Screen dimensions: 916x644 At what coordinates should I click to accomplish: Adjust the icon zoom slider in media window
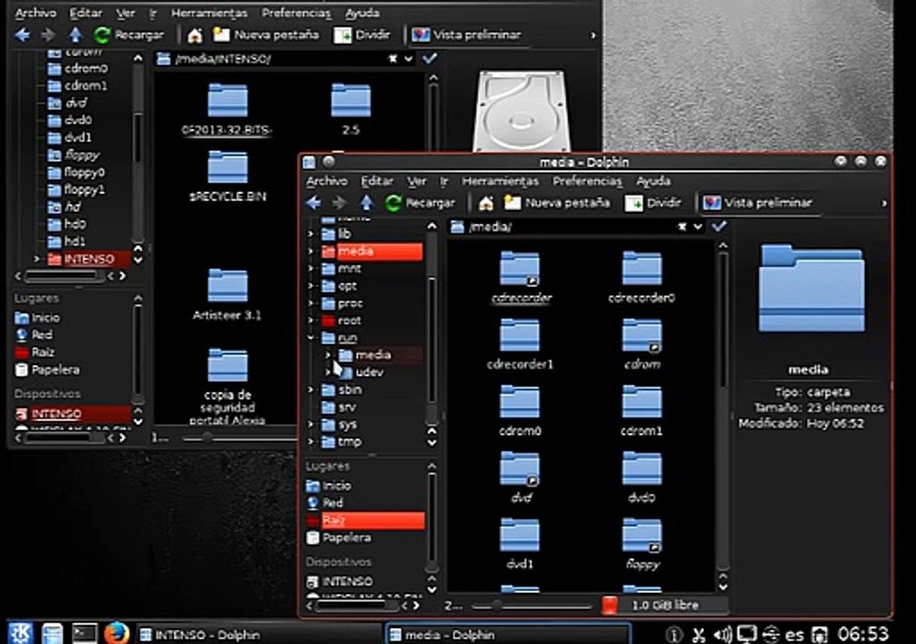pyautogui.click(x=497, y=606)
